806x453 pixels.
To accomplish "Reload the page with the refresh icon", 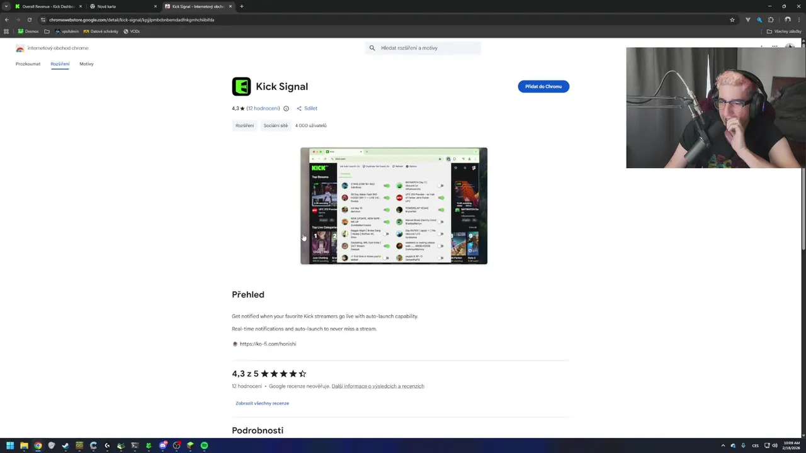I will click(x=29, y=20).
